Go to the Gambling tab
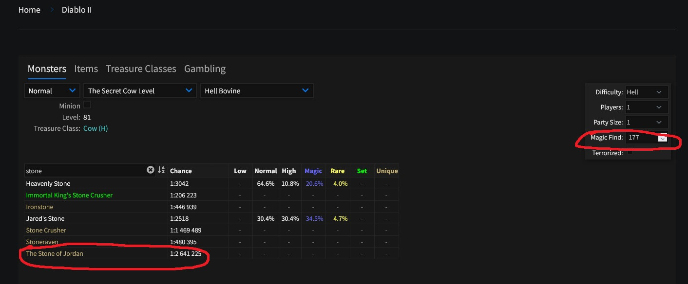The height and width of the screenshot is (284, 688). pyautogui.click(x=205, y=69)
